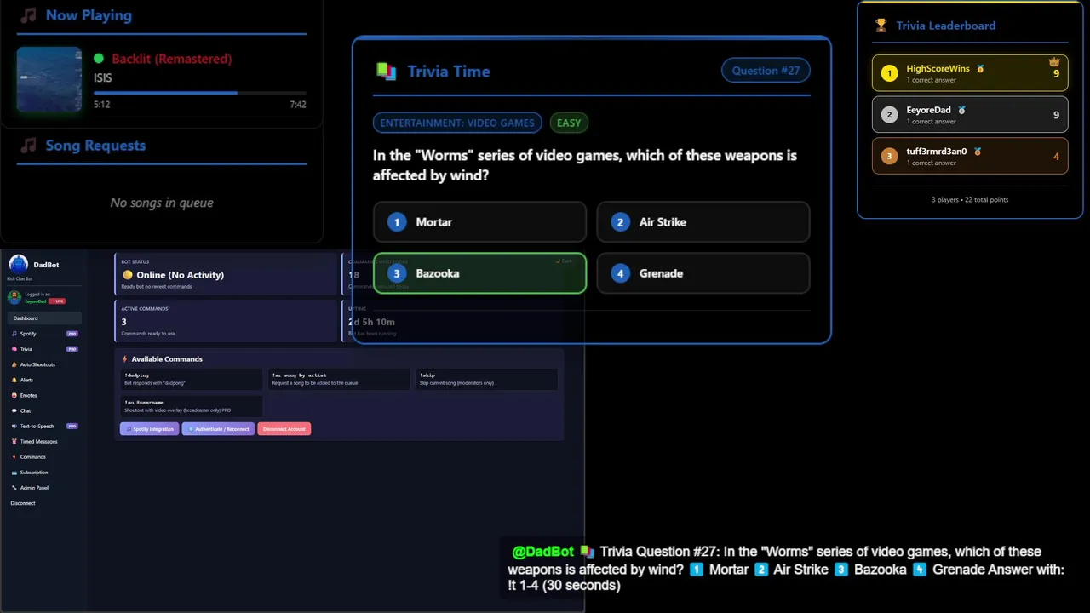Select the Bazooka answer option
The image size is (1090, 613).
(x=479, y=273)
